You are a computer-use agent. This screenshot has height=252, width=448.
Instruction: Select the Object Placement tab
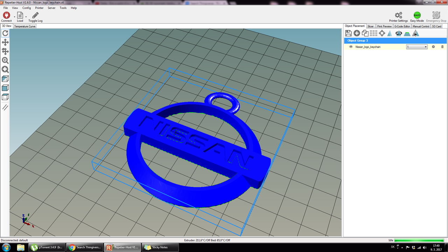(355, 26)
